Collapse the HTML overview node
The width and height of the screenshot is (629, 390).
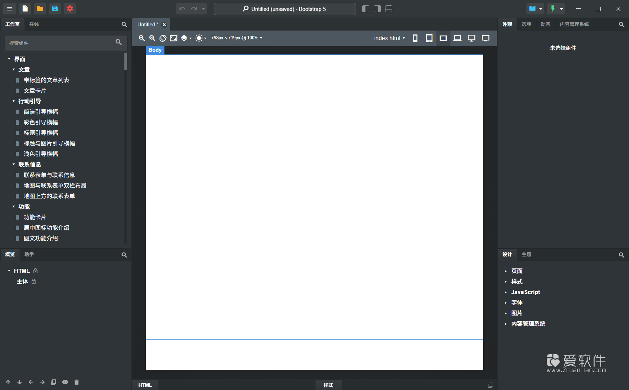point(9,271)
